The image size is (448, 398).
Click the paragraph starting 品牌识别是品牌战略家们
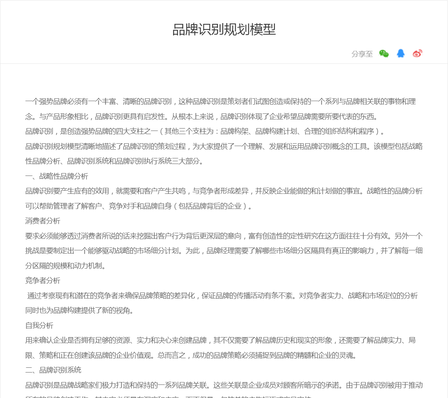(x=223, y=385)
